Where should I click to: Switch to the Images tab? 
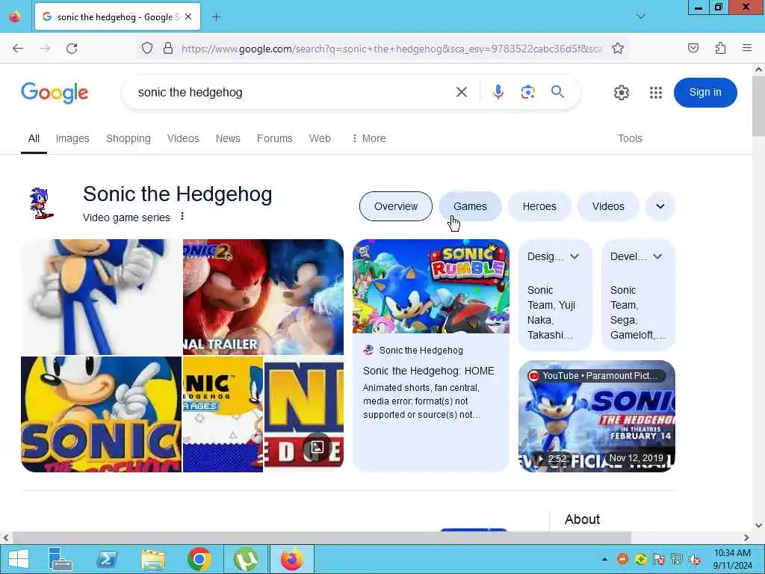click(72, 138)
